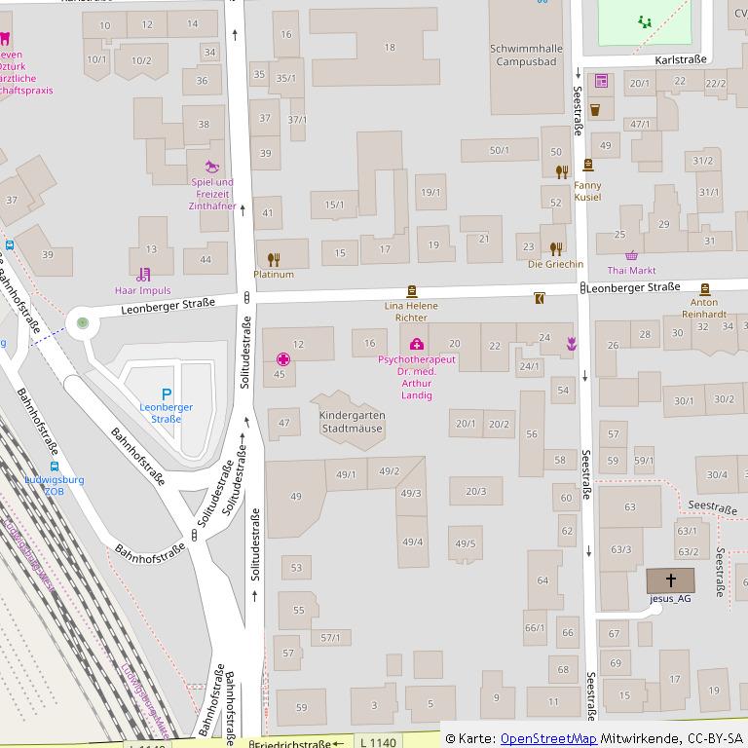Click the Die Griechin restaurant icon
This screenshot has width=748, height=748.
click(555, 248)
